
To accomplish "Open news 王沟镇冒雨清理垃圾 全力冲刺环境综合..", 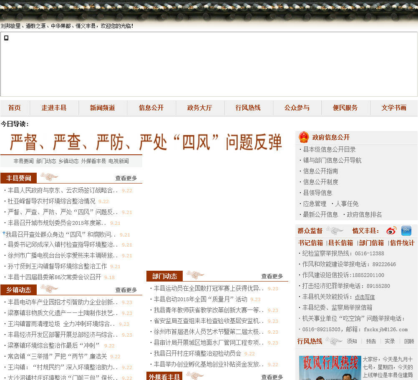I will coord(61,324).
